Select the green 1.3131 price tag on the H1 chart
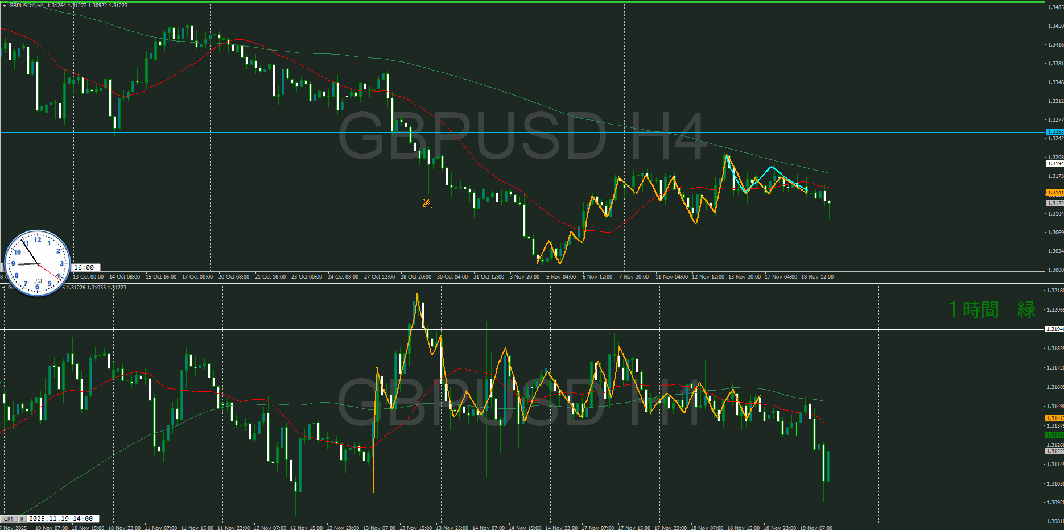The width and height of the screenshot is (1064, 530). tap(1055, 436)
